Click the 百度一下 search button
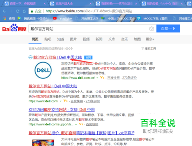 pos(168,28)
